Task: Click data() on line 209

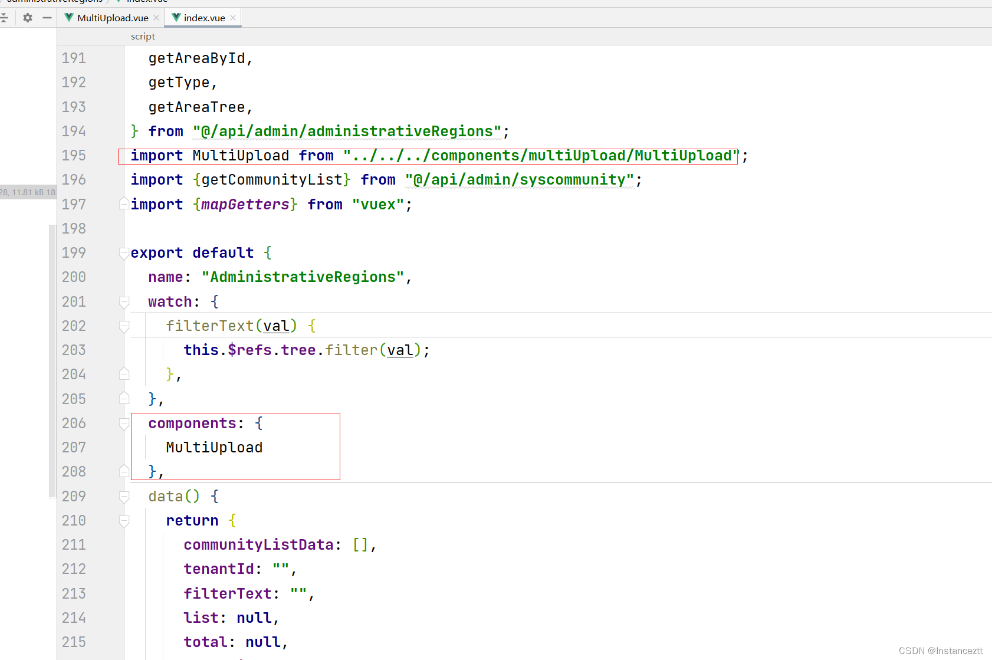Action: click(175, 497)
